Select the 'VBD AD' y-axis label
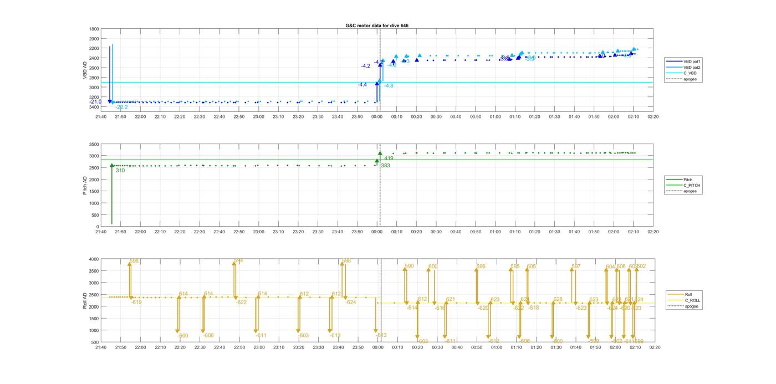The width and height of the screenshot is (776, 384). coord(85,70)
